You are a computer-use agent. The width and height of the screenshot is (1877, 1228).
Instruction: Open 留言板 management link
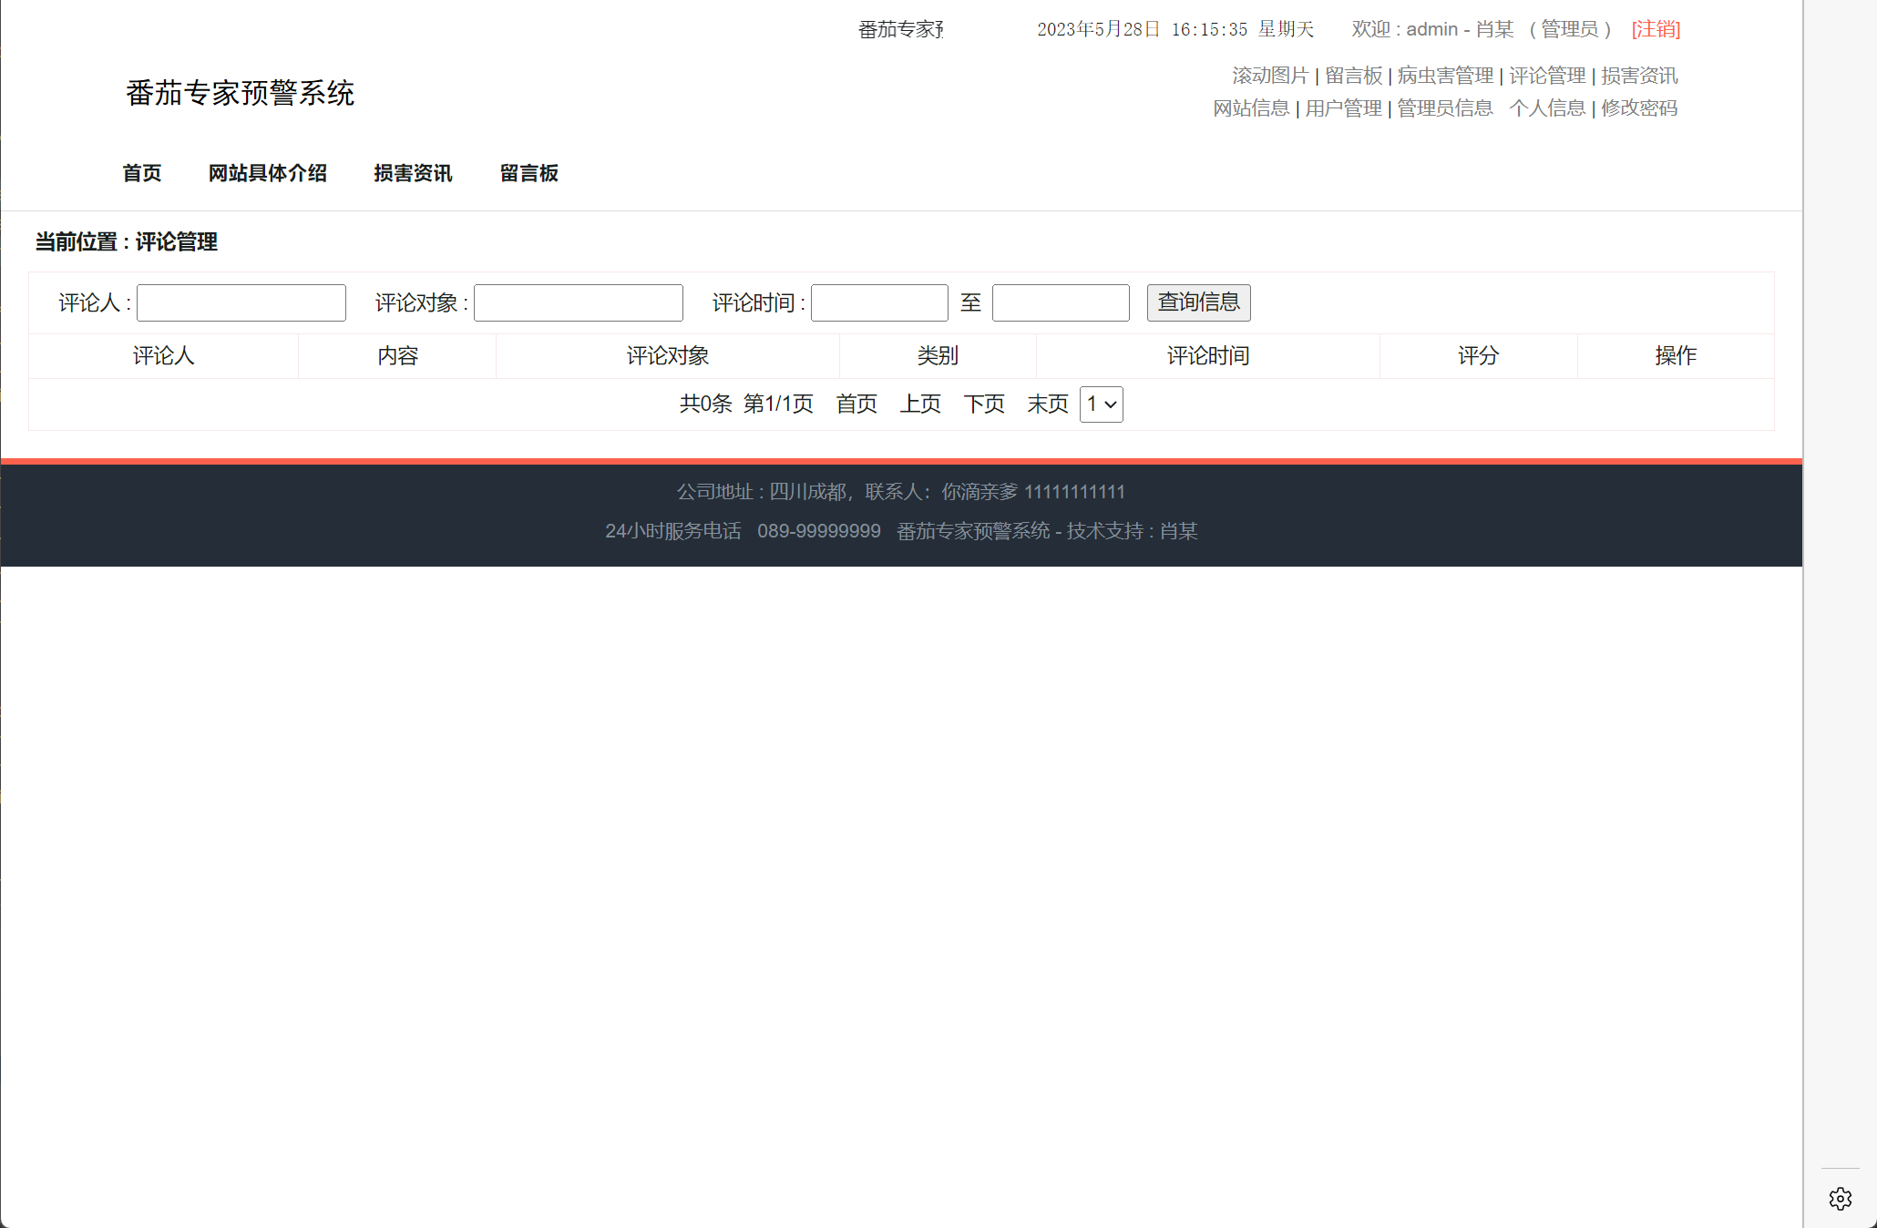pyautogui.click(x=1352, y=76)
